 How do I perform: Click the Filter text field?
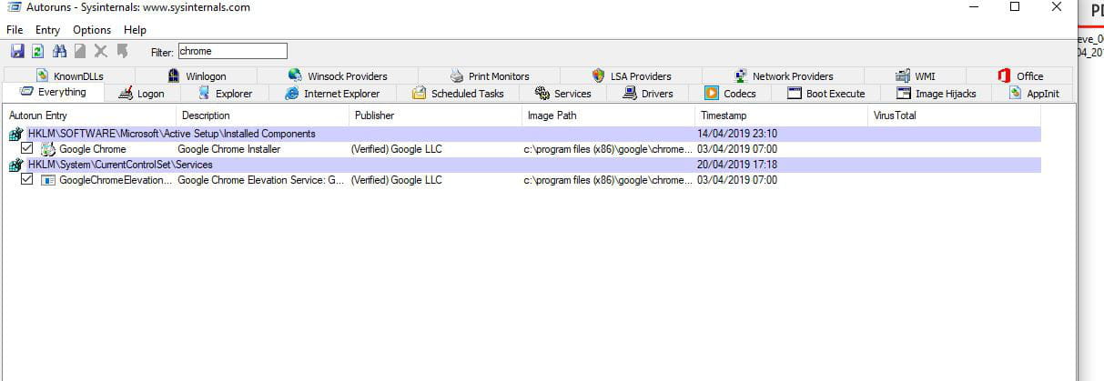232,51
